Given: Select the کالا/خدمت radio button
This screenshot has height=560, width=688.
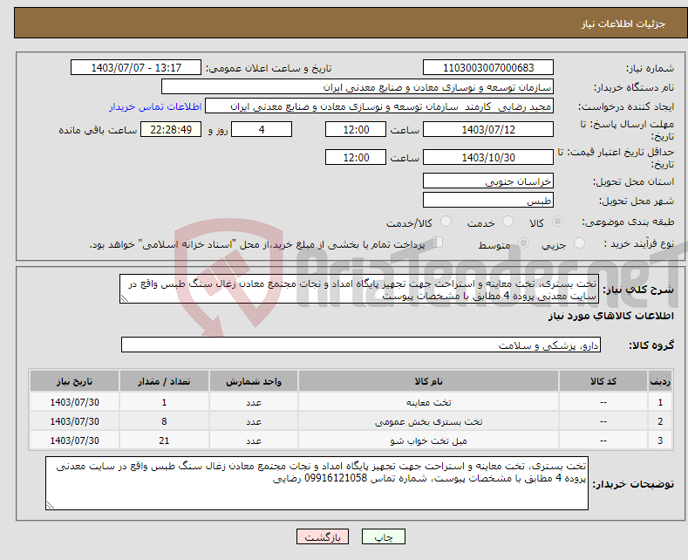Looking at the screenshot, I should click(446, 222).
